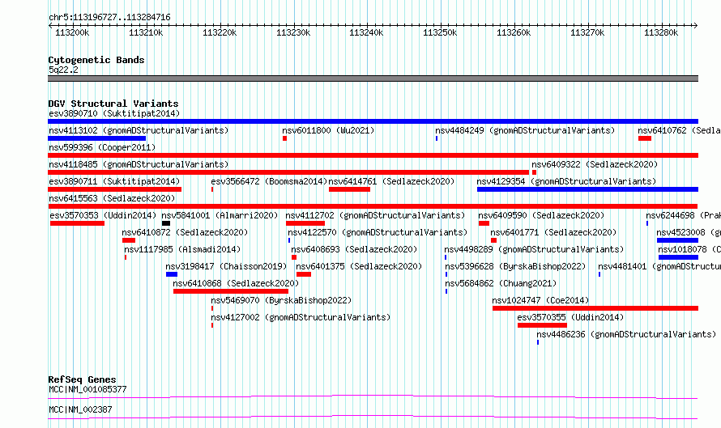Click the 5q22.2 band label

[63, 70]
